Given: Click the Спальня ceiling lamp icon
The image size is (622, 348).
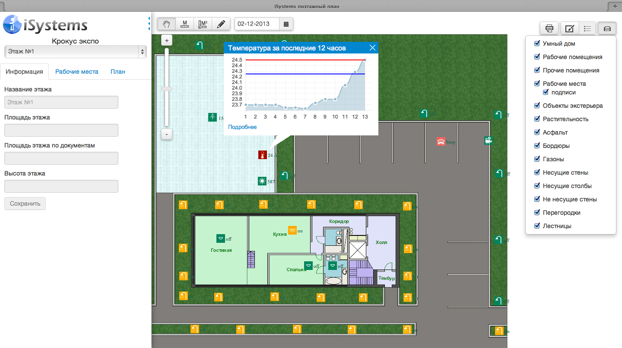Looking at the screenshot, I should [308, 266].
